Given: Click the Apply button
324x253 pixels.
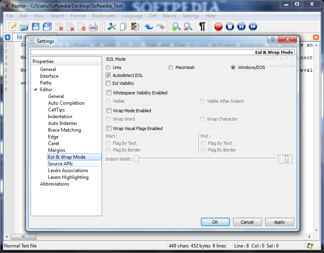Looking at the screenshot, I should (x=280, y=222).
